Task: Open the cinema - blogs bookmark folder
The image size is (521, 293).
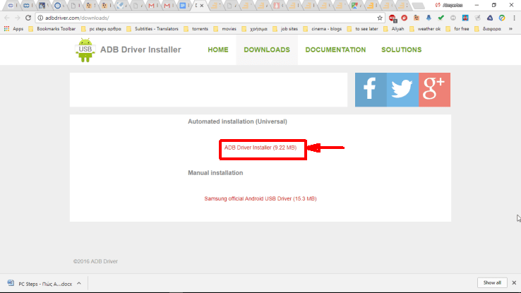Action: pos(323,29)
